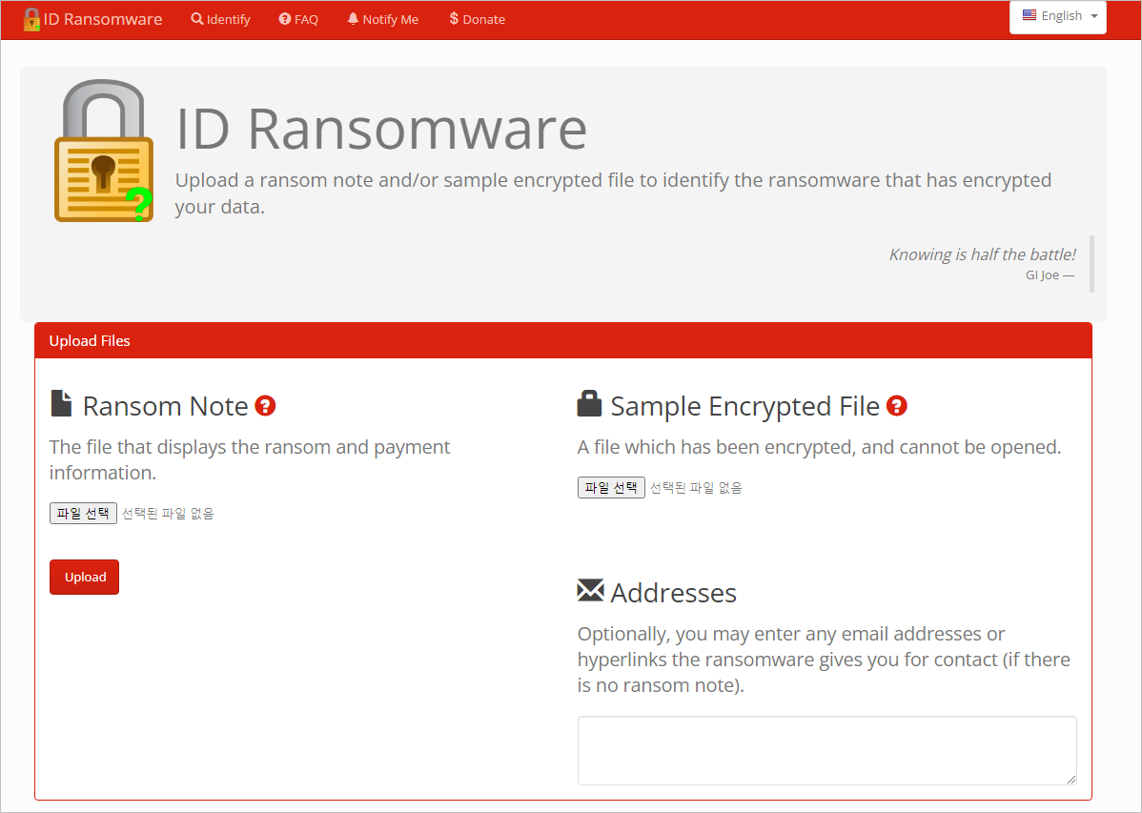Click the Ransom Note heading text
Screen dimensions: 1142x813
(x=165, y=406)
